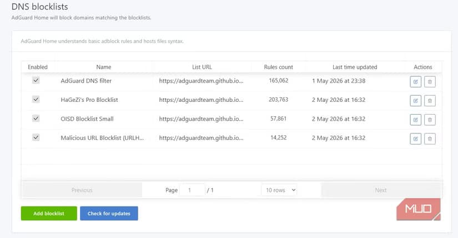Edit the Malicious URL Blocklist entry

tap(415, 139)
